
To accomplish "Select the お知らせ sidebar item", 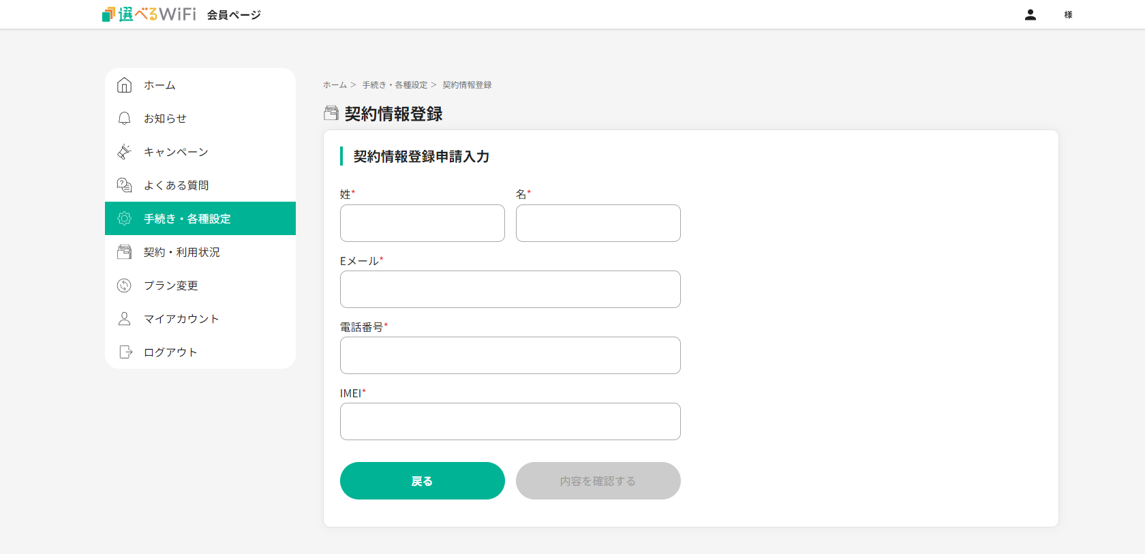I will click(x=165, y=119).
